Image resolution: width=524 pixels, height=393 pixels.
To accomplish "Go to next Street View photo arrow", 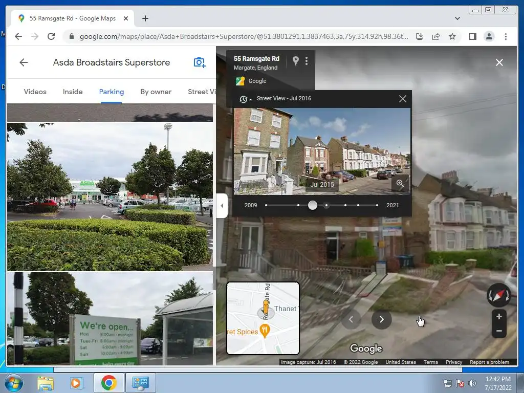I will point(381,319).
